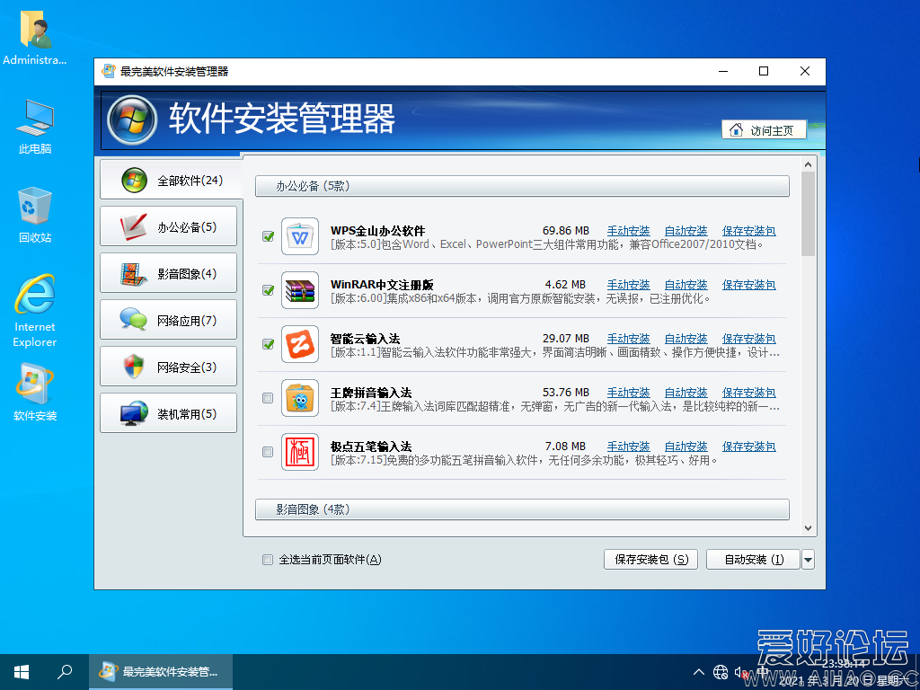The image size is (920, 690).
Task: Click 手动安装 link for WPS金山办公软件
Action: [x=628, y=231]
